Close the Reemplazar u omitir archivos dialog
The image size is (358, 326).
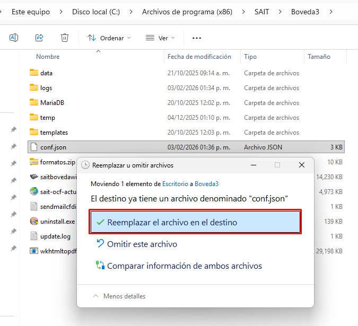(302, 165)
